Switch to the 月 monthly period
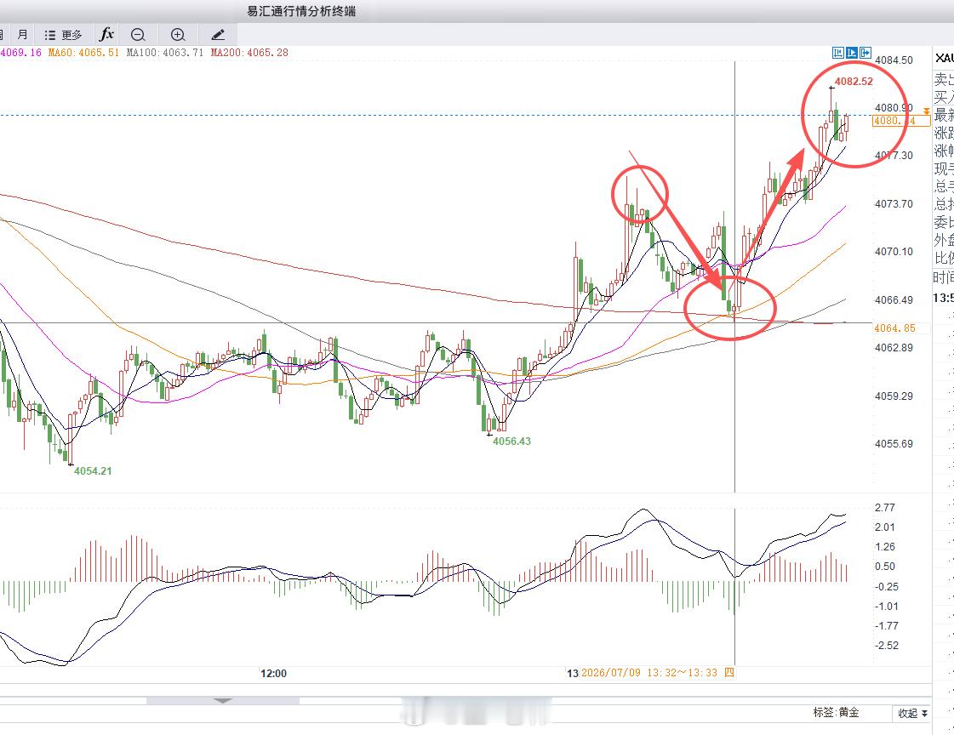Screen dimensions: 954x735 pos(22,35)
